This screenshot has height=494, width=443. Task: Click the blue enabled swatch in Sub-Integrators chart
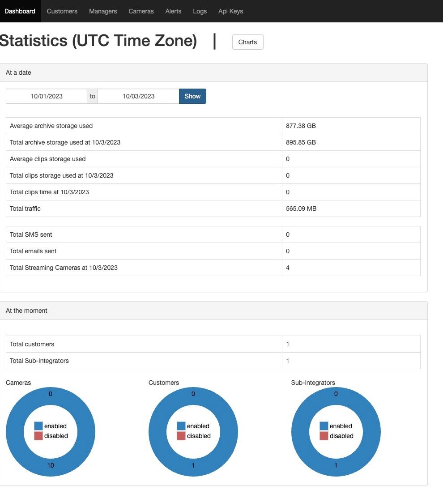(x=324, y=426)
